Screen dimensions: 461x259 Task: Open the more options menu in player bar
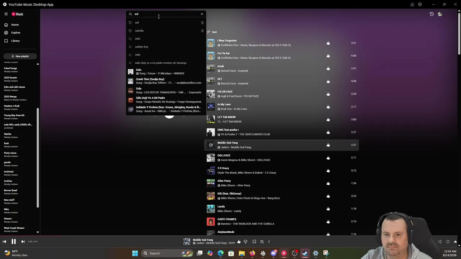269,242
